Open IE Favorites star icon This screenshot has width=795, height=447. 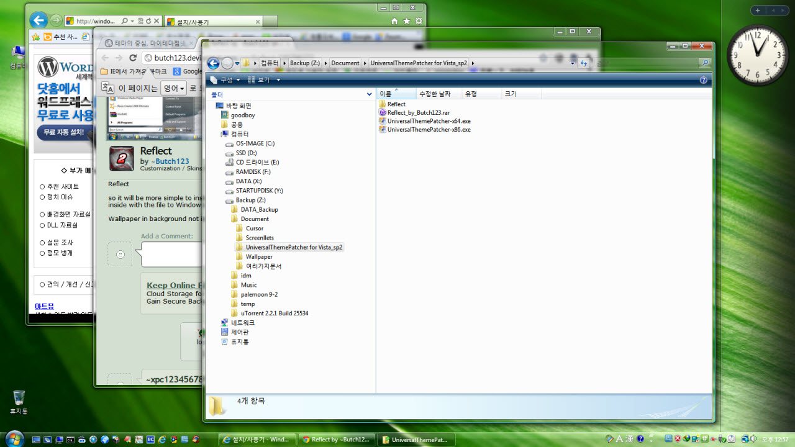(407, 21)
